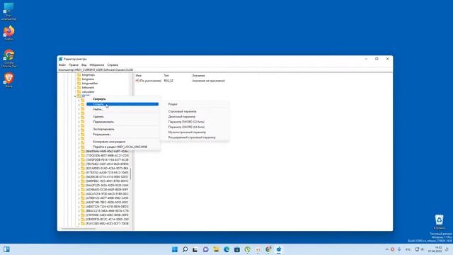
Task: Open network and volume tray icons
Action: click(x=419, y=249)
